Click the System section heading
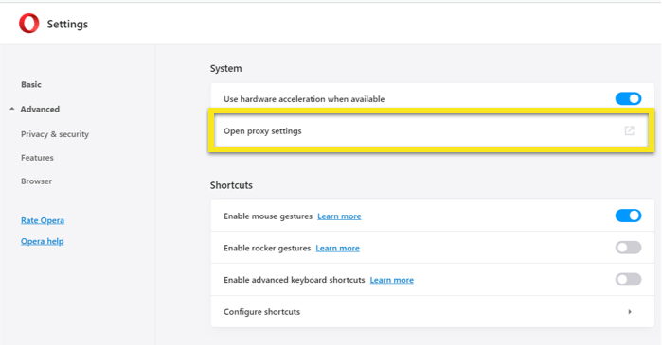Viewport: 662px width, 345px height. (225, 68)
